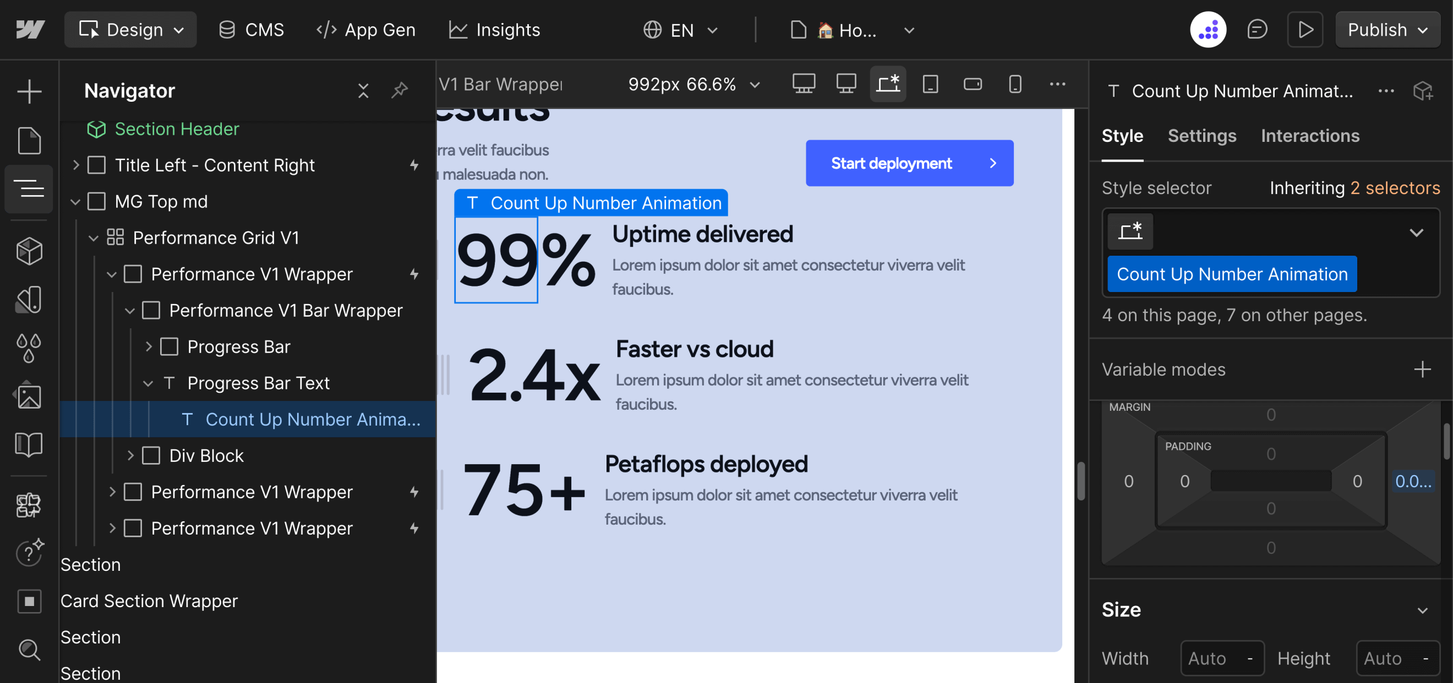Click interaction bolt on Title Left row

tap(414, 165)
